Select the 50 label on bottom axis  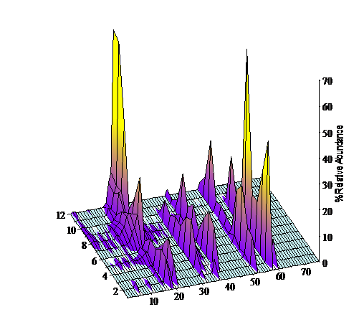pos(255,282)
